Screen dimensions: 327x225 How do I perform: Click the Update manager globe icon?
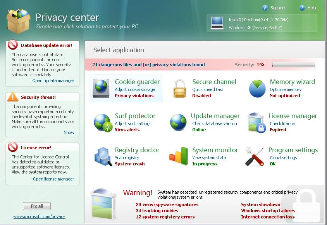coord(178,122)
